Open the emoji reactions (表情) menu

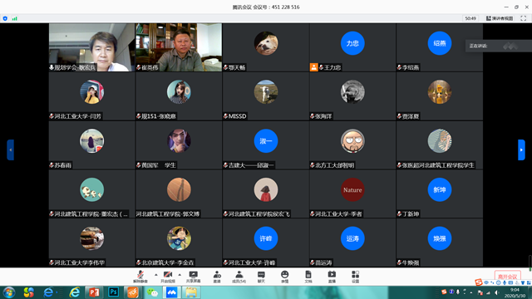click(x=284, y=277)
